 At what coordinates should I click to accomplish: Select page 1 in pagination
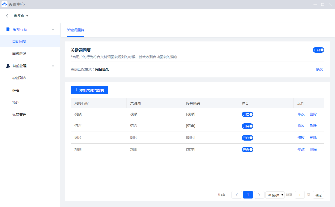click(248, 195)
